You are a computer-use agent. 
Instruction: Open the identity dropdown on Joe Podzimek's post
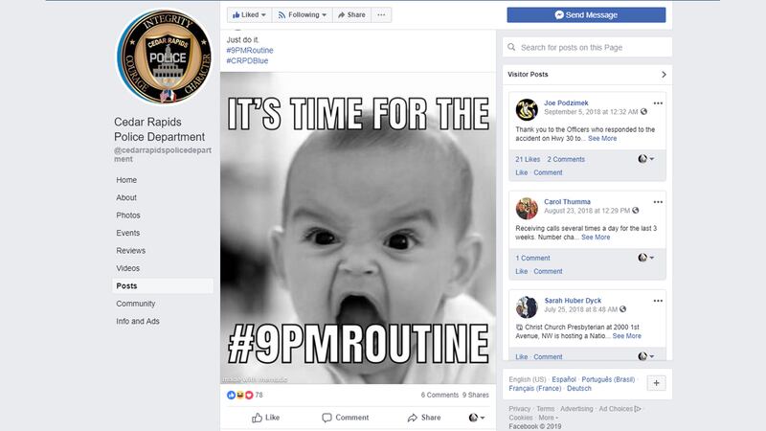(x=646, y=159)
